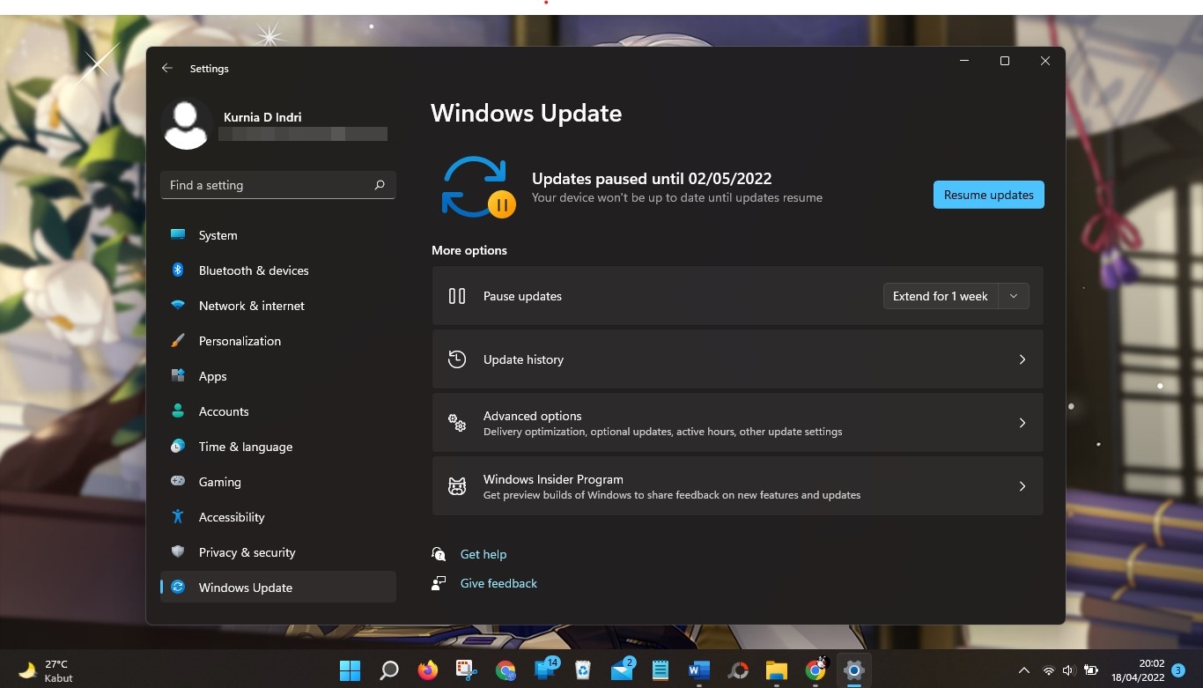This screenshot has height=688, width=1203.
Task: Open the Mail app with 2 badge
Action: (622, 670)
